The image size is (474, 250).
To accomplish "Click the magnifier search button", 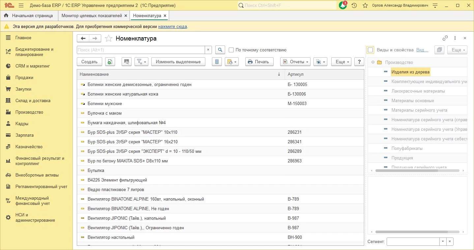I will [x=220, y=50].
